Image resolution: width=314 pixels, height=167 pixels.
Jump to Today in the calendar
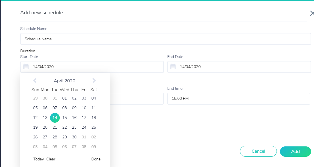click(39, 159)
